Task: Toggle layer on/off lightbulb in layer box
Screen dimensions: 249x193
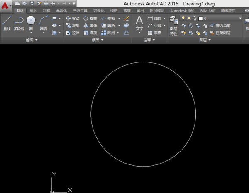Action: point(183,18)
